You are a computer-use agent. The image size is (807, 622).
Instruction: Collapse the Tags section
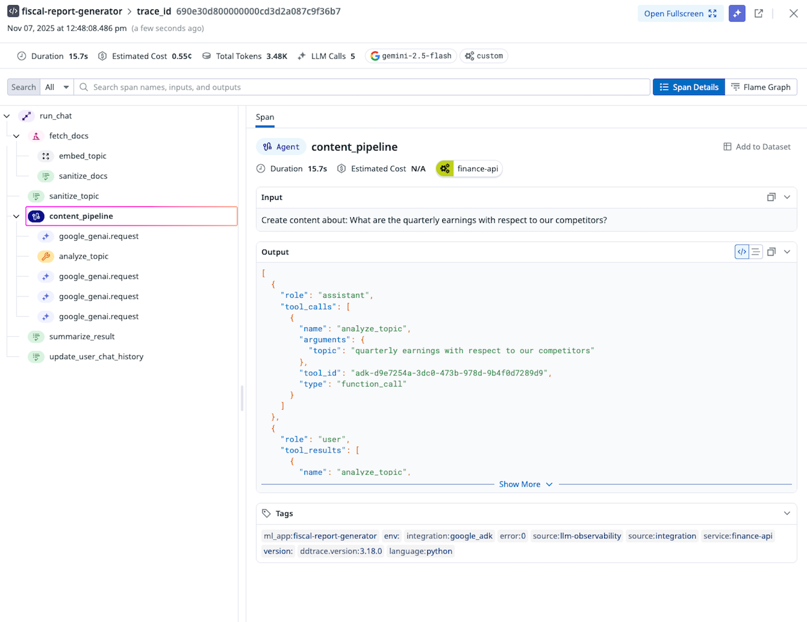pos(787,513)
